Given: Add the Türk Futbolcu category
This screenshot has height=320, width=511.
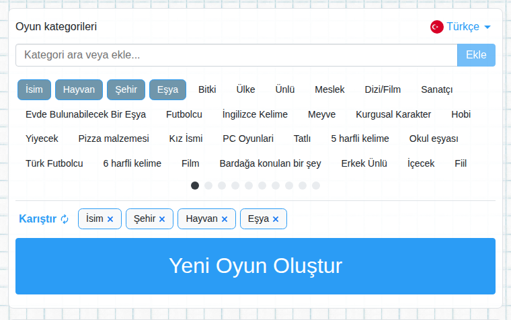Looking at the screenshot, I should tap(54, 163).
